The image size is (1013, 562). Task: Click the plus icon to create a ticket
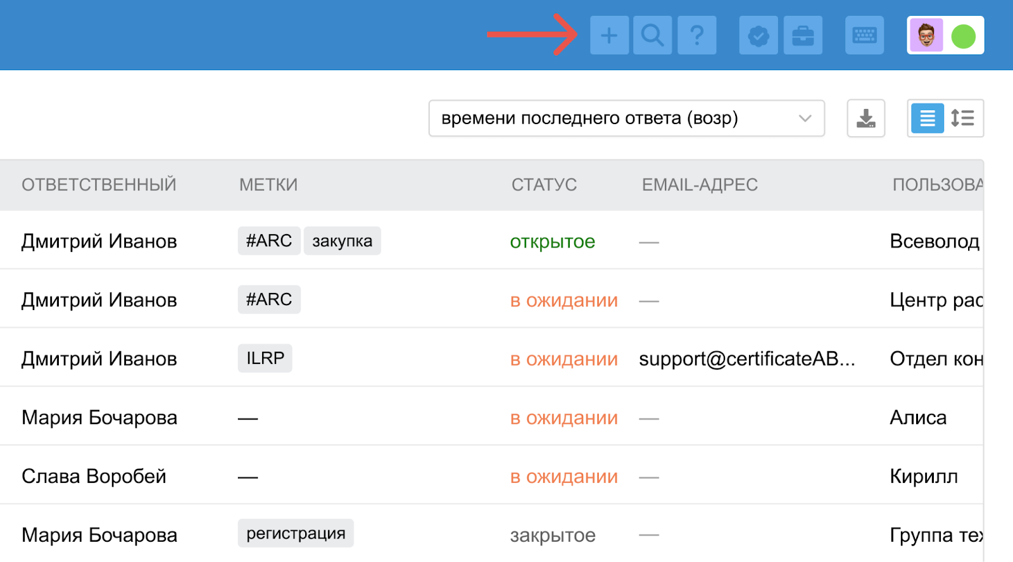coord(609,35)
